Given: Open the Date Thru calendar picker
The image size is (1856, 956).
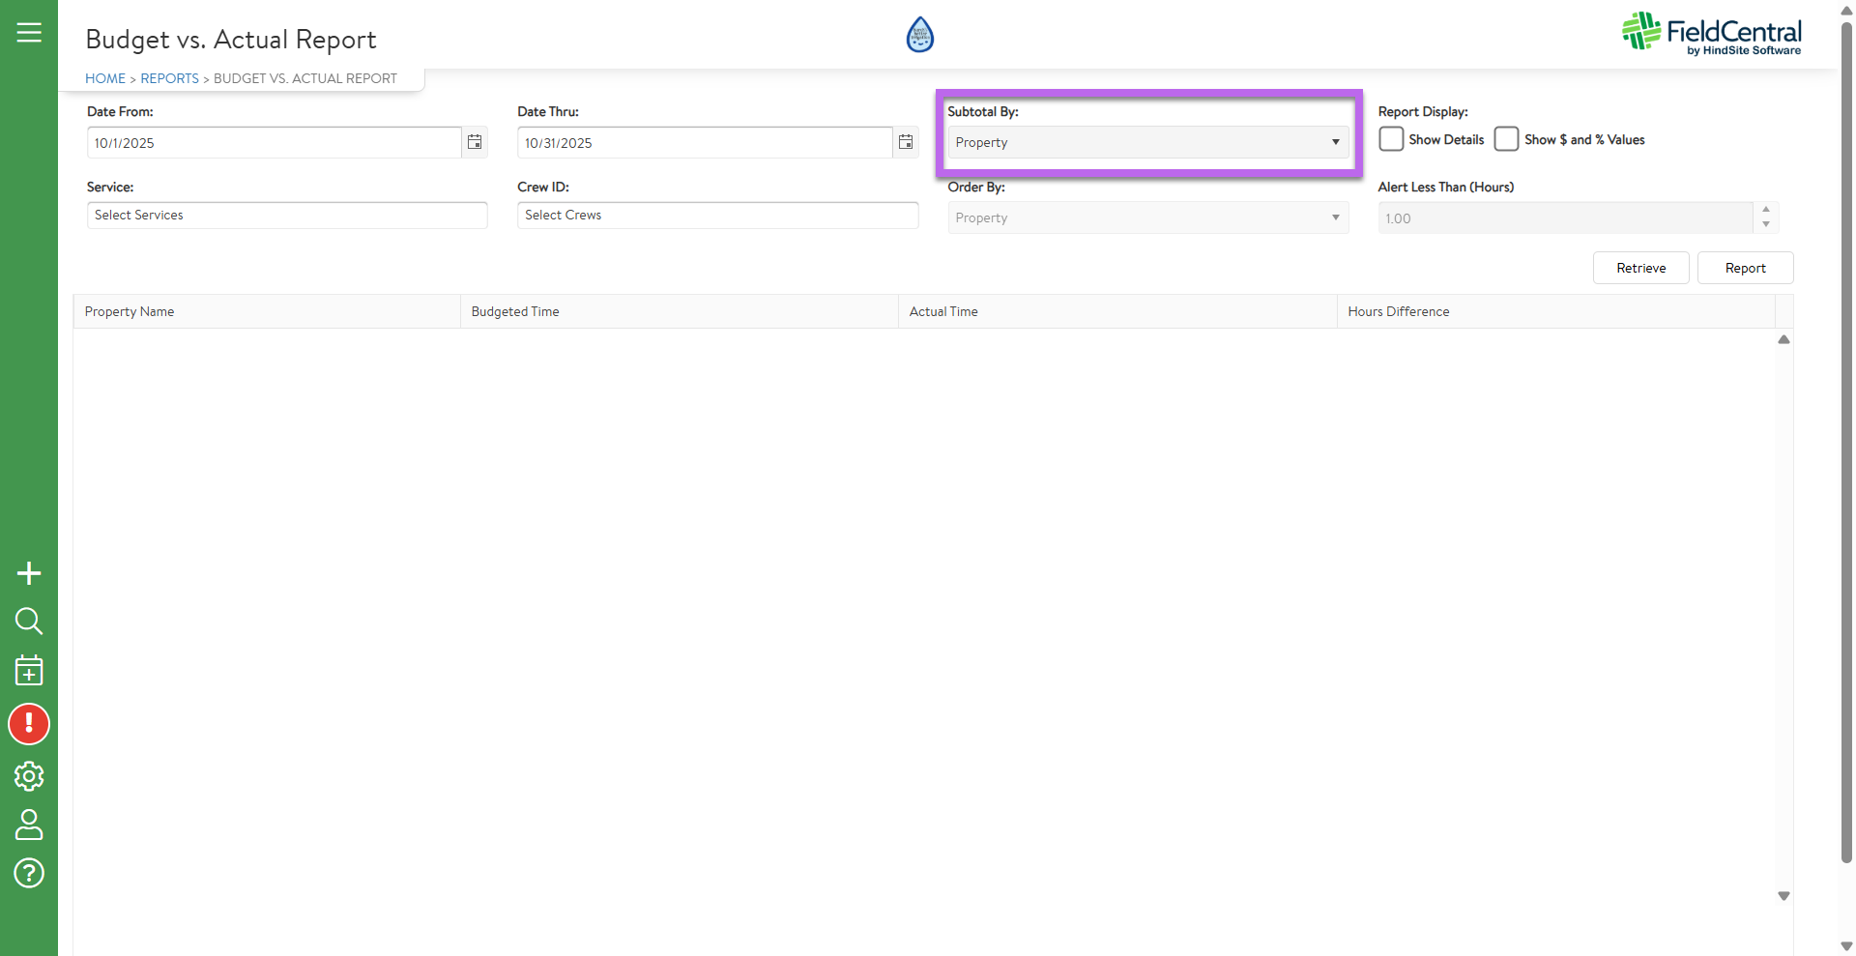Looking at the screenshot, I should click(905, 142).
